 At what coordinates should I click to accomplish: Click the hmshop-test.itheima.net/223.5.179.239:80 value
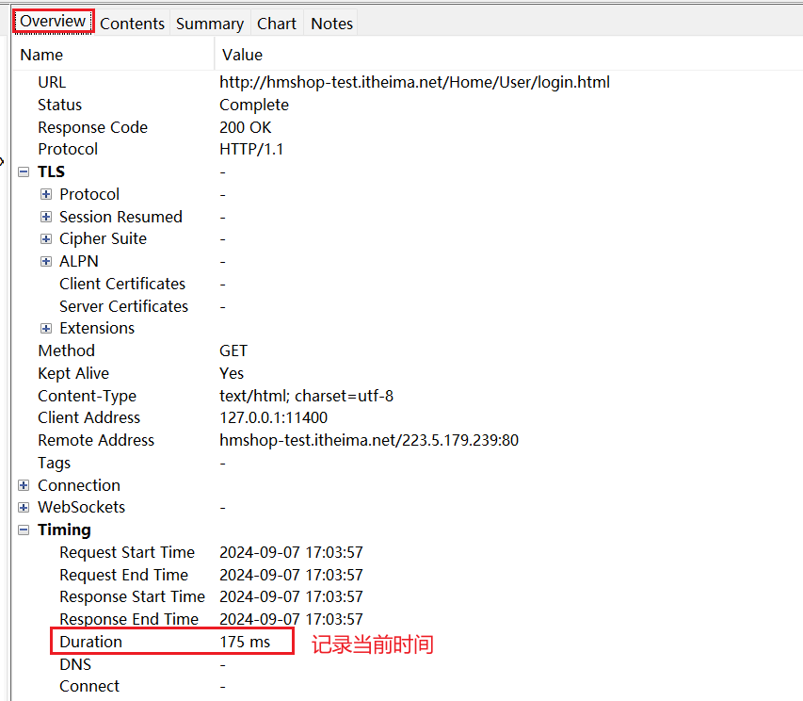coord(369,440)
